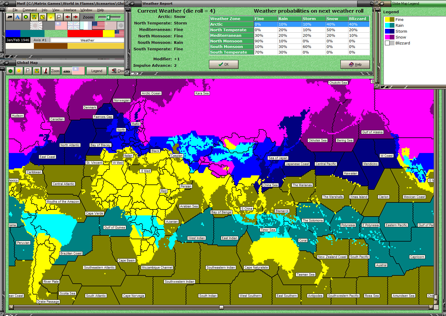
Task: Open the Help menu in the menu bar
Action: pos(101,10)
